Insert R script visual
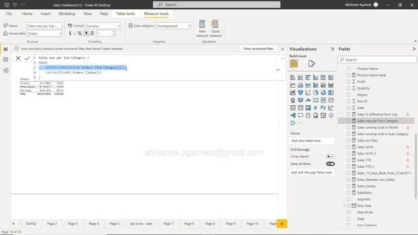418x235 pixels. [315, 108]
